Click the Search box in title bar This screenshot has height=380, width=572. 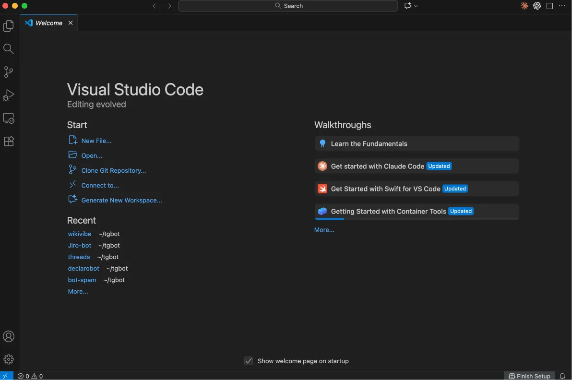(288, 6)
